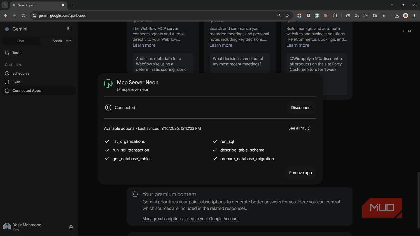The width and height of the screenshot is (420, 236).
Task: Open the password key icon in toolbar
Action: tap(357, 16)
